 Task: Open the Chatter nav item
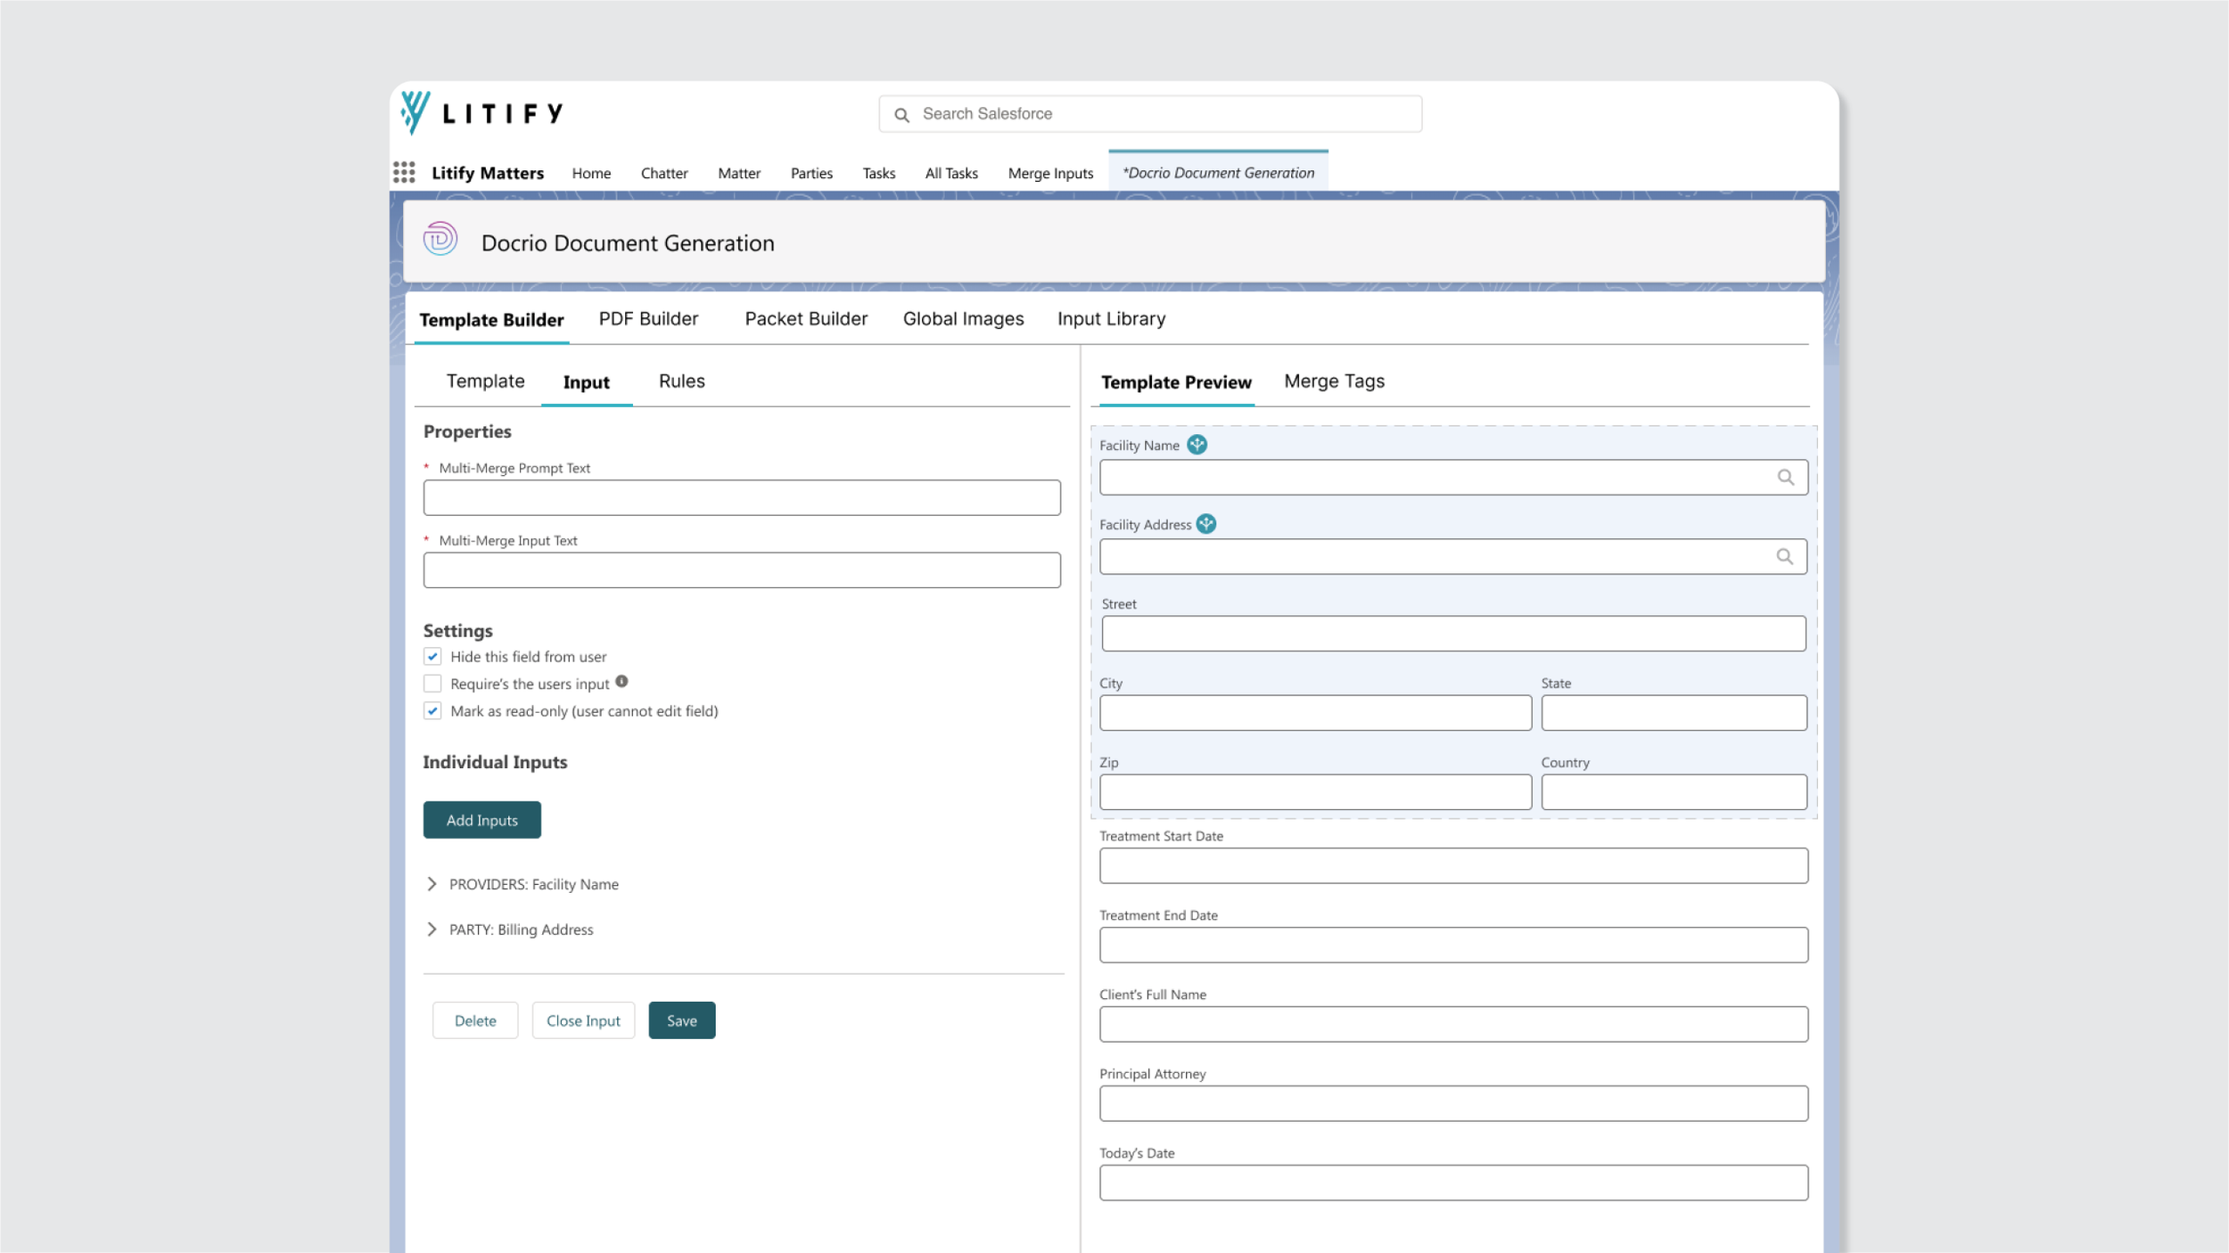664,173
